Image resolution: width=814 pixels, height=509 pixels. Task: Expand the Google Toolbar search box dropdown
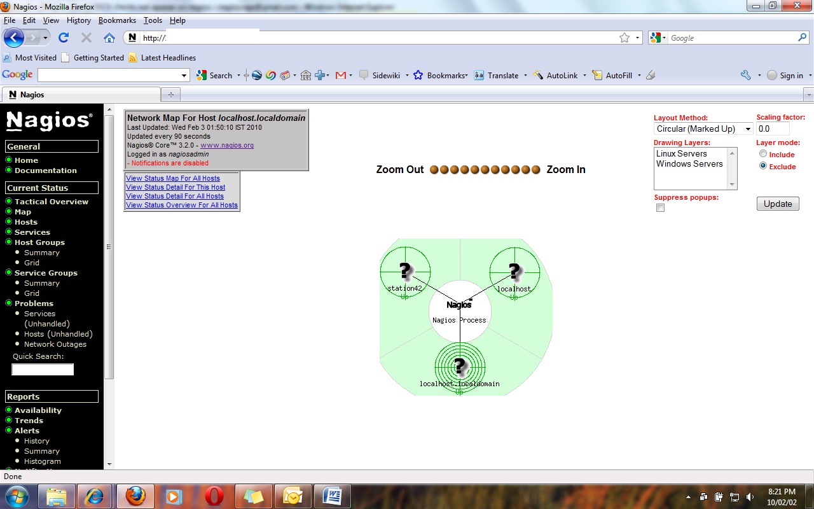point(184,76)
